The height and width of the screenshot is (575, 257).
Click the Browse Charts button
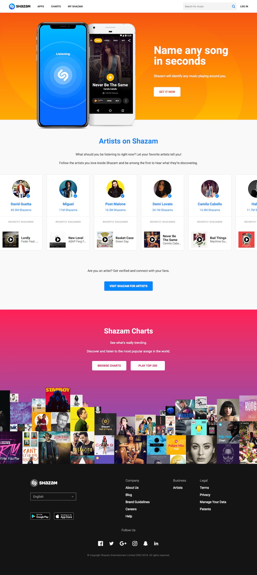tap(109, 366)
